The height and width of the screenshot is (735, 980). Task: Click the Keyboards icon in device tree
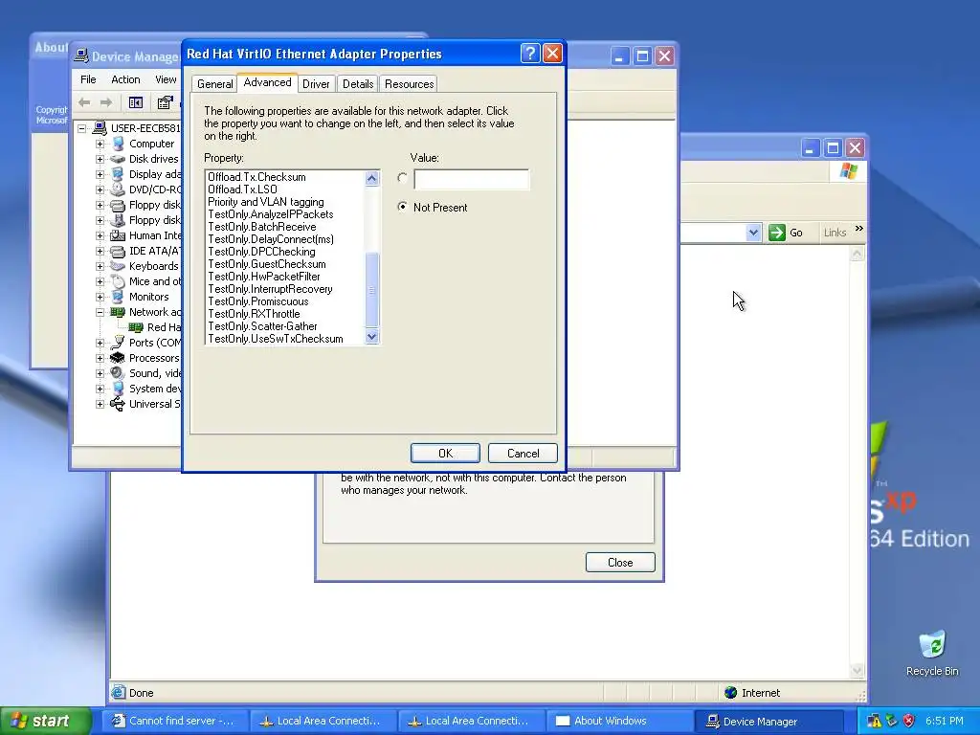[118, 266]
